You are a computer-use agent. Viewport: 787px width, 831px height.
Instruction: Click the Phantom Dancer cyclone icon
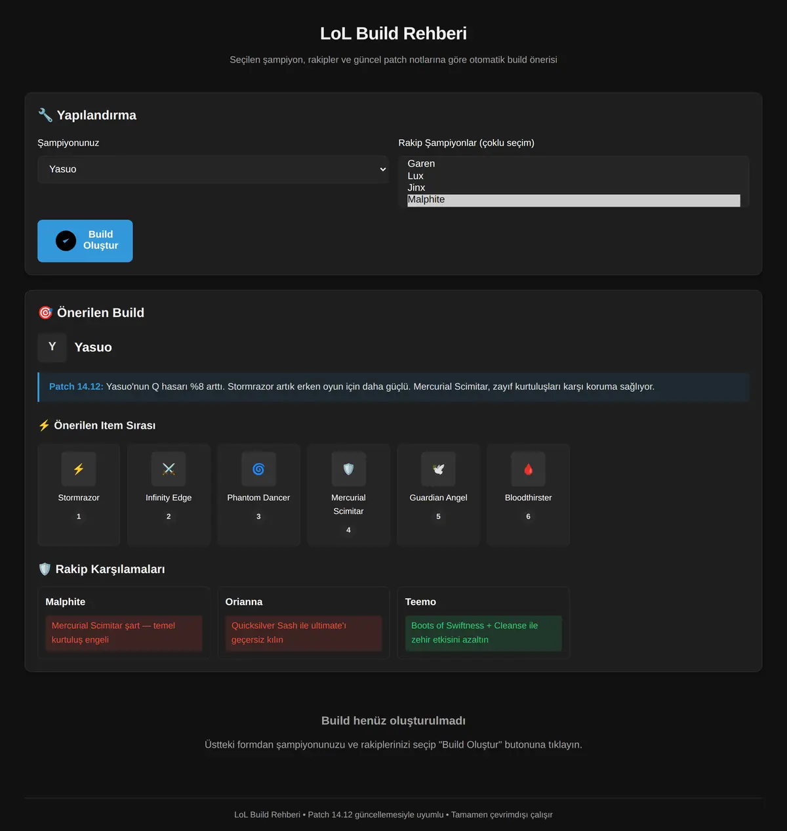[x=258, y=469]
